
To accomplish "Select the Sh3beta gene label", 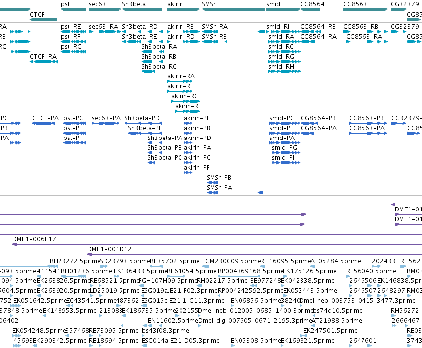I will [x=134, y=4].
